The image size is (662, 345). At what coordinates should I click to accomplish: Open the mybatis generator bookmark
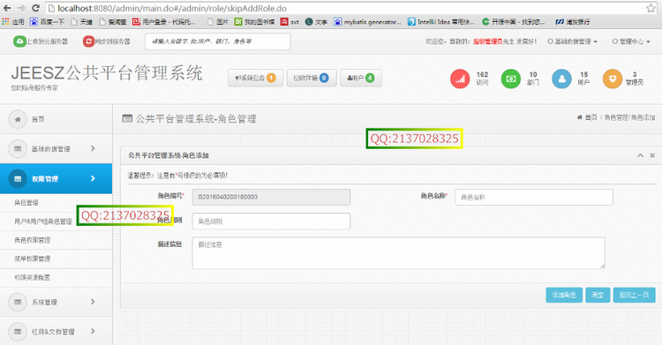coord(367,21)
